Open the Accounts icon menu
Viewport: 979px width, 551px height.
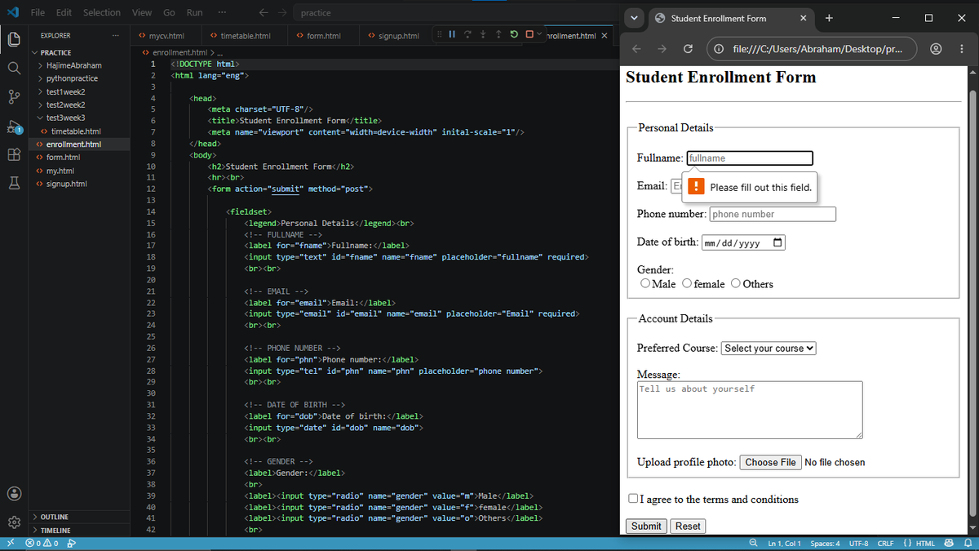tap(14, 493)
